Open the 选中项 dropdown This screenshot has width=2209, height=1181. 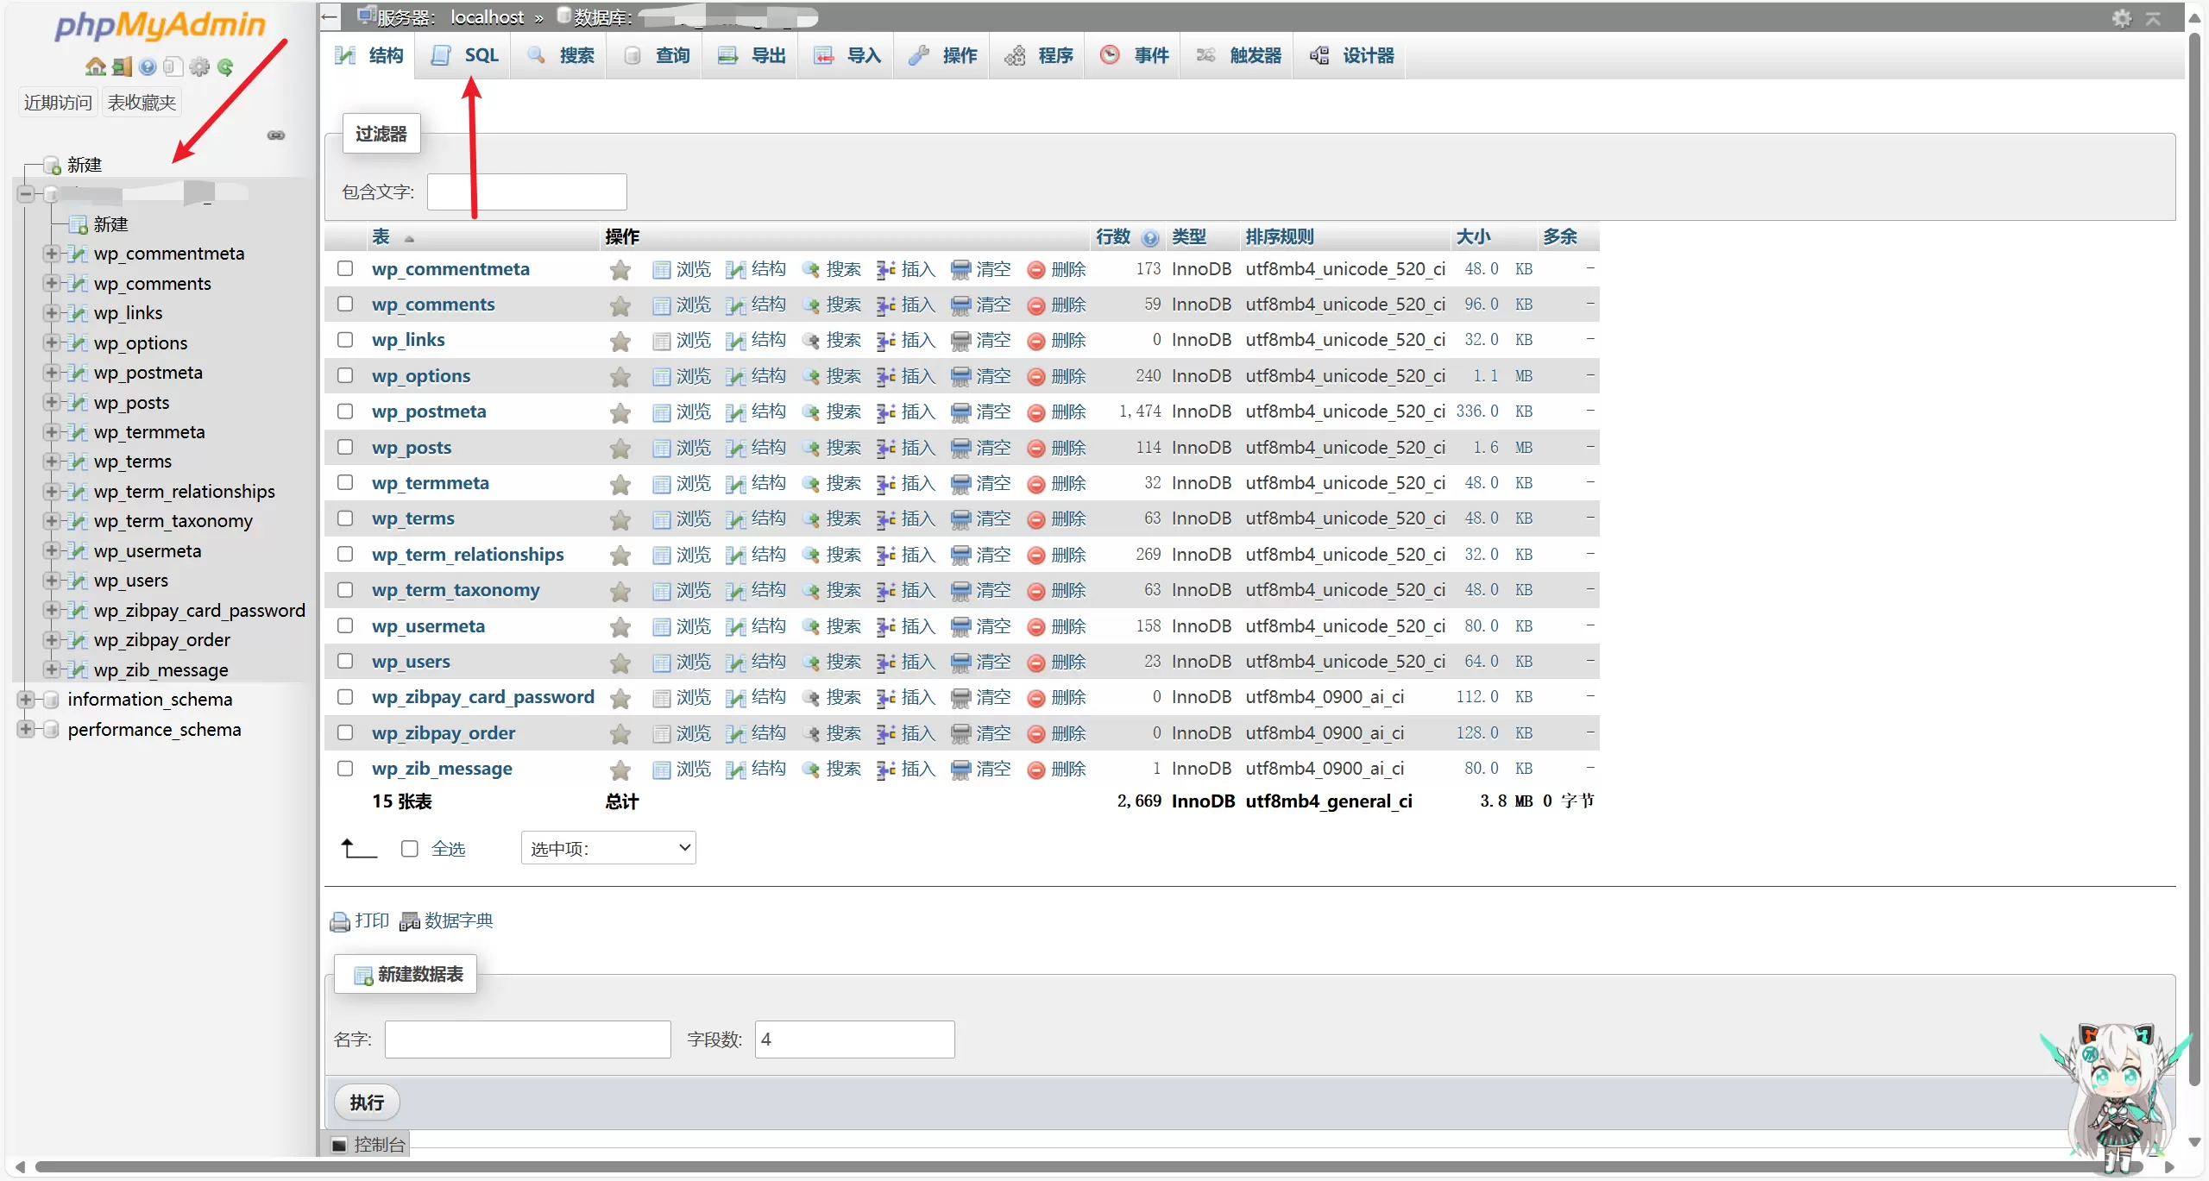coord(608,848)
